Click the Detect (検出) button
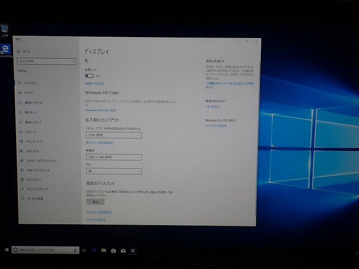This screenshot has width=359, height=269. [96, 202]
